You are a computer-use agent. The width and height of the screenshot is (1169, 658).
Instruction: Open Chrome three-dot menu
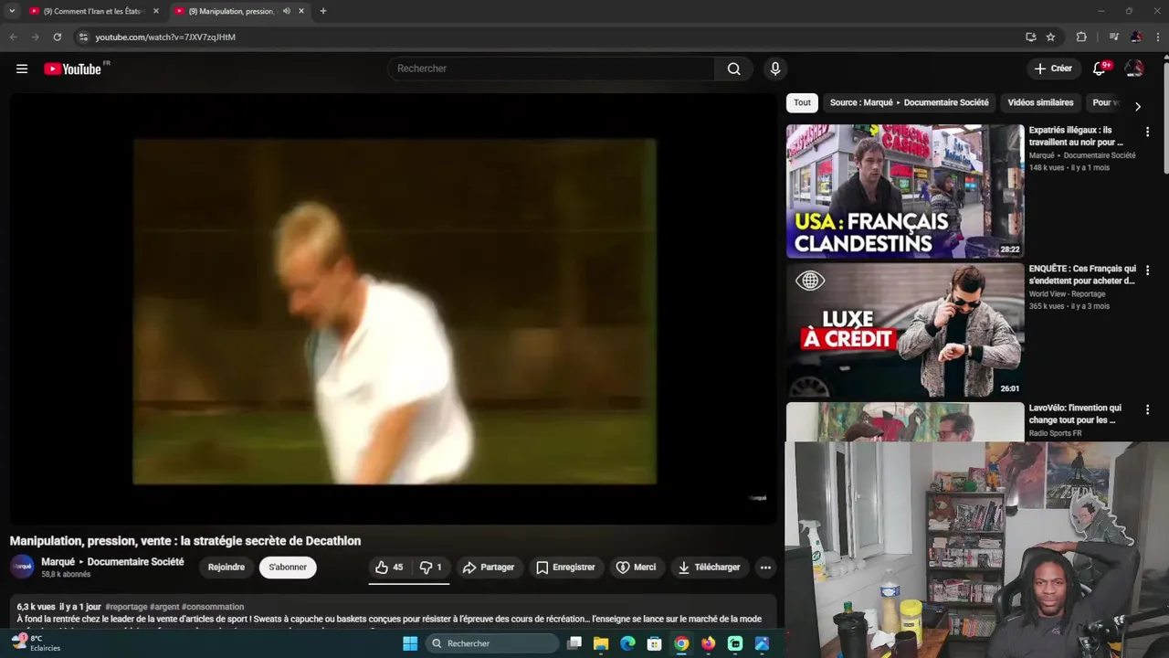click(x=1158, y=37)
